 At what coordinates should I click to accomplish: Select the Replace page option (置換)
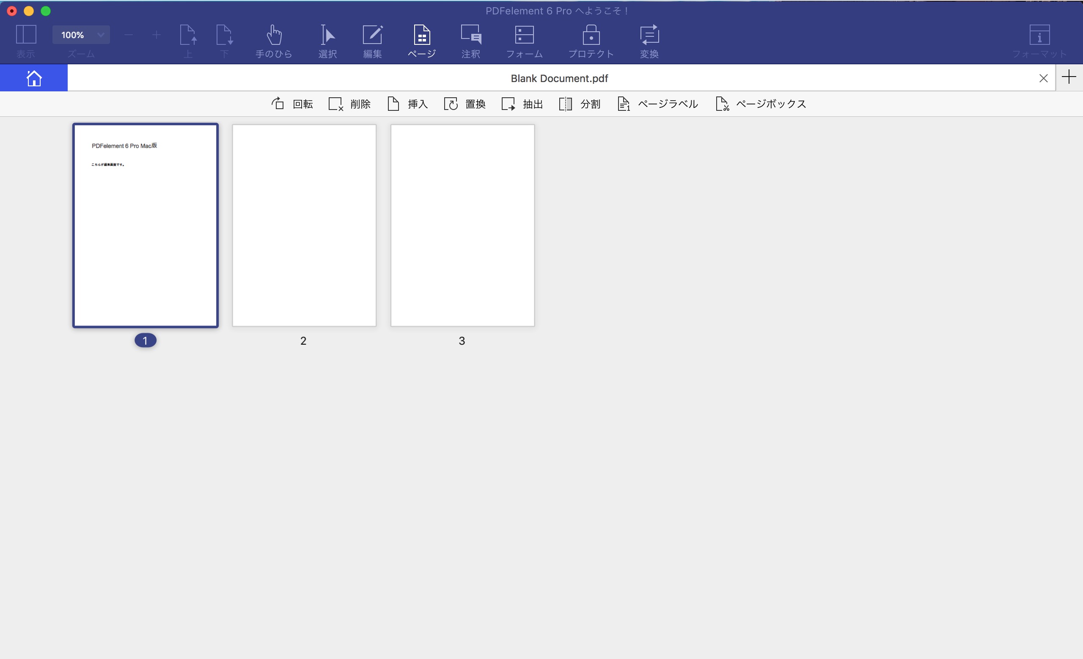coord(466,104)
